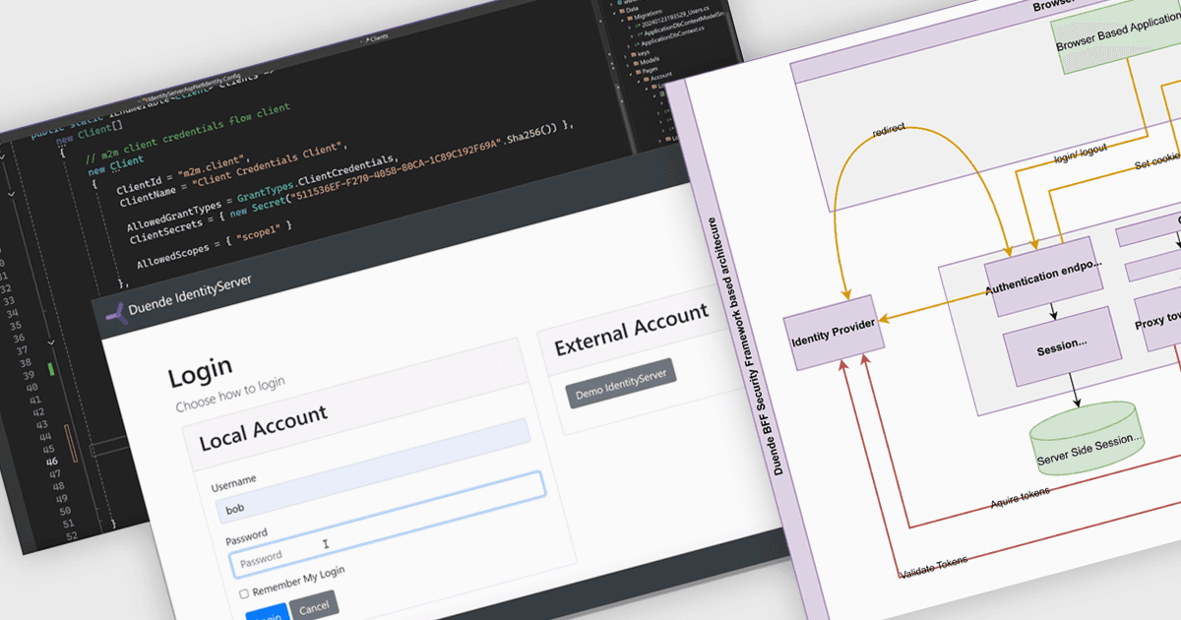The height and width of the screenshot is (620, 1181).
Task: Click the "Set cookie" arrow label
Action: point(1158,163)
